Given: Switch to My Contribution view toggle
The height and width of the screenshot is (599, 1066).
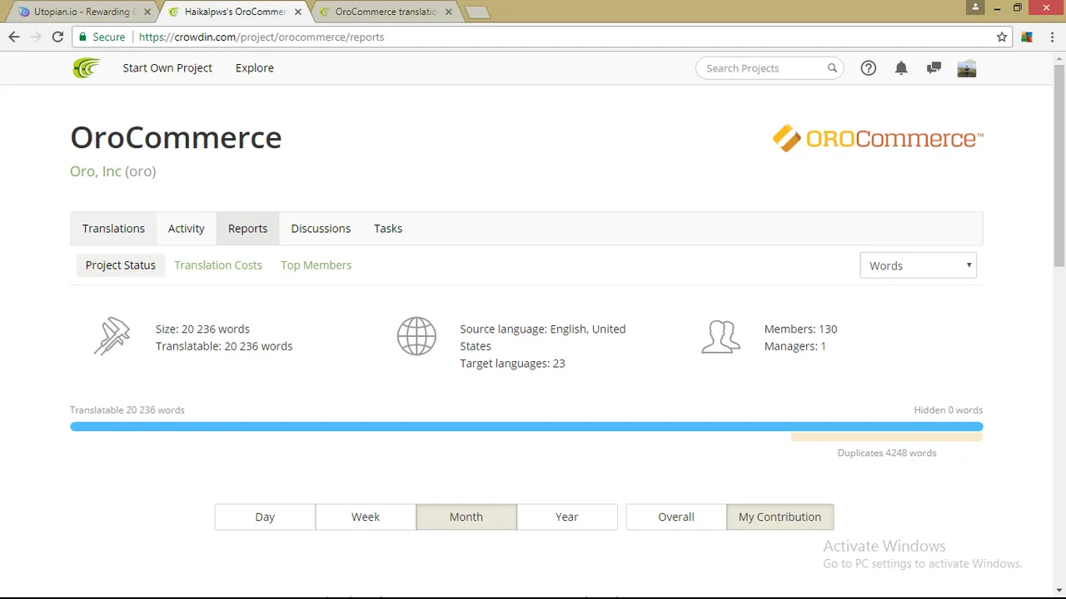Looking at the screenshot, I should click(780, 517).
